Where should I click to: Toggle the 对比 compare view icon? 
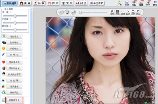118,13
